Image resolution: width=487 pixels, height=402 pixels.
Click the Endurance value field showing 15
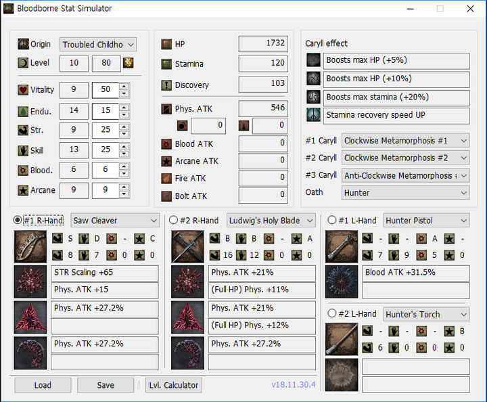point(106,110)
